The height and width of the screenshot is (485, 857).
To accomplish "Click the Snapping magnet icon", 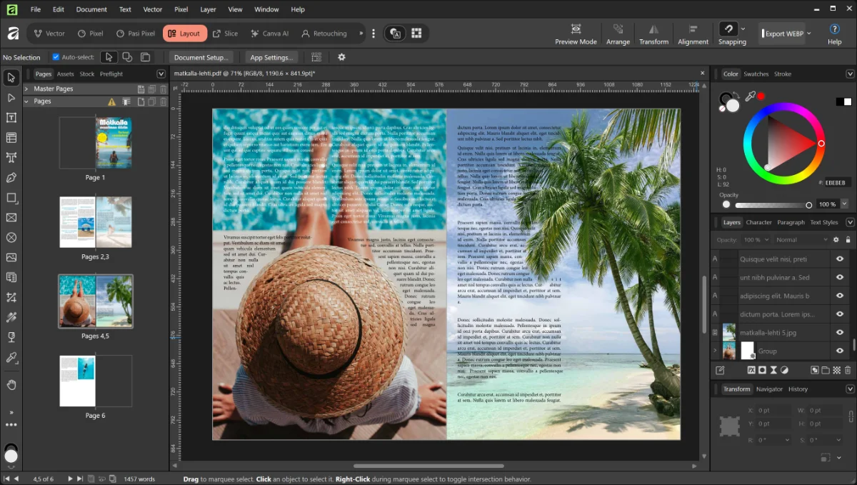I will [728, 29].
